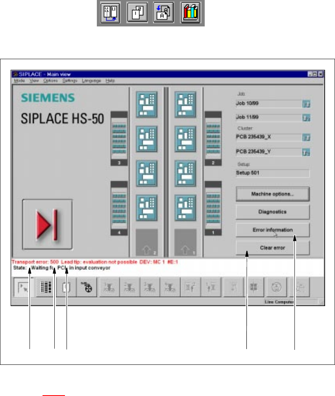Open the Language menu
The image size is (335, 396).
(x=91, y=80)
